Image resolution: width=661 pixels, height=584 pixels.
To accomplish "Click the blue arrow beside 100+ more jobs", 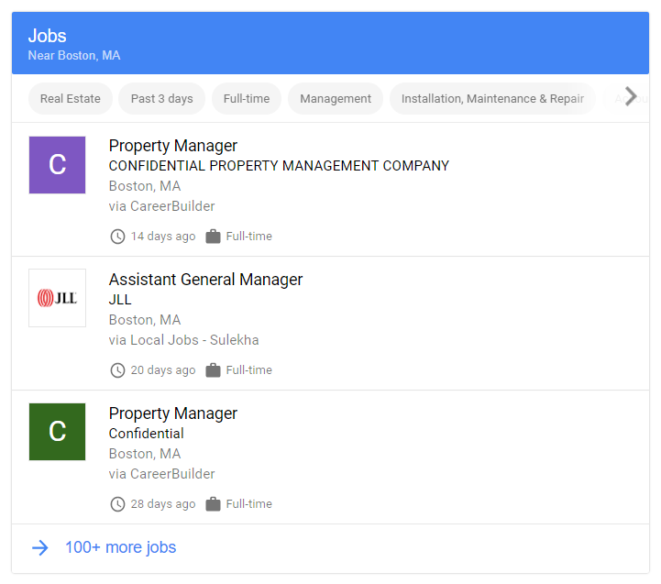I will (x=40, y=547).
